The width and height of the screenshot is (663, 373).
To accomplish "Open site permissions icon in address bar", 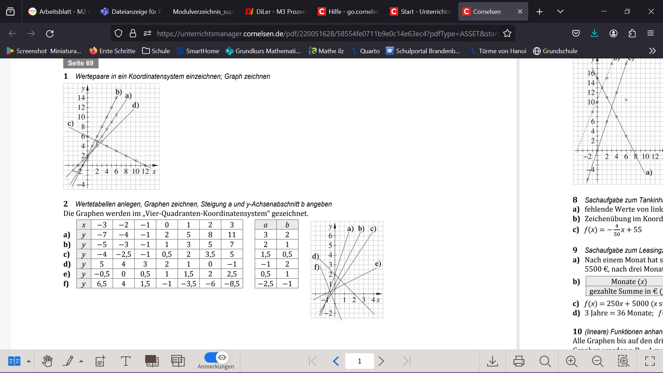I will click(147, 34).
